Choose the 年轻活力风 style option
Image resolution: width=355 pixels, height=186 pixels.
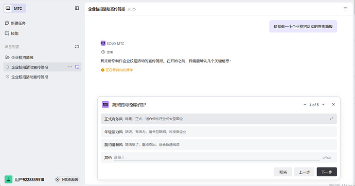pyautogui.click(x=219, y=132)
